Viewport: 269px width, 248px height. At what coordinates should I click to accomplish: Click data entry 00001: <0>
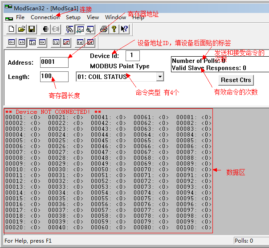(23, 117)
